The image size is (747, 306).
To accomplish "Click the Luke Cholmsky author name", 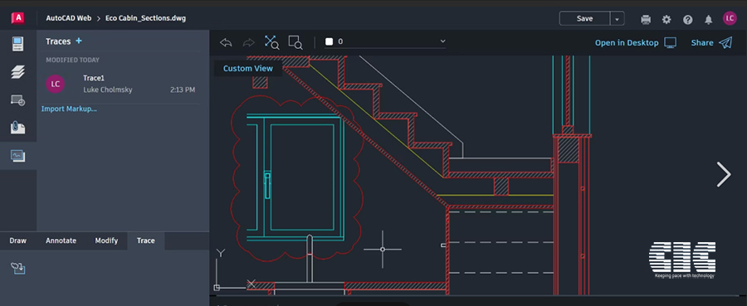I will click(108, 90).
